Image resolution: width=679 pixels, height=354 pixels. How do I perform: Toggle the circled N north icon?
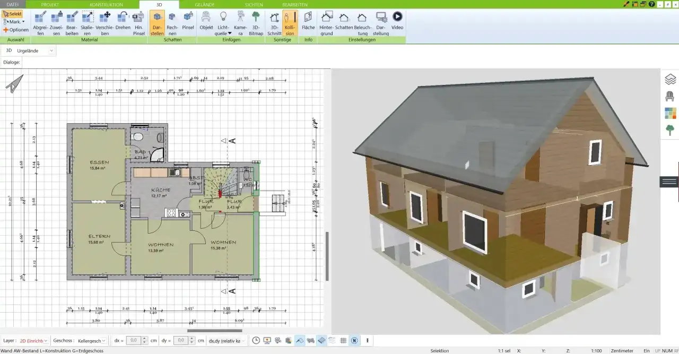[x=354, y=340]
